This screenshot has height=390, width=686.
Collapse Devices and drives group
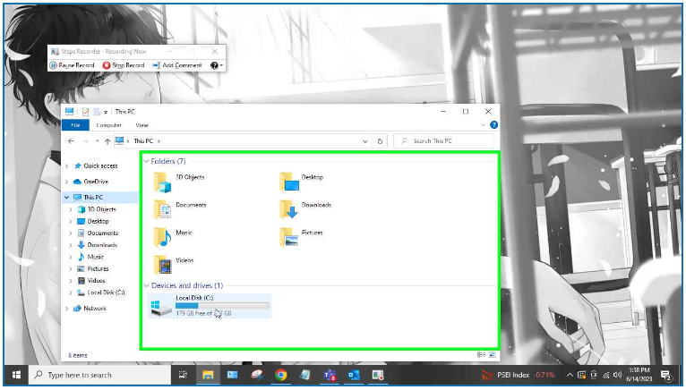pos(147,285)
